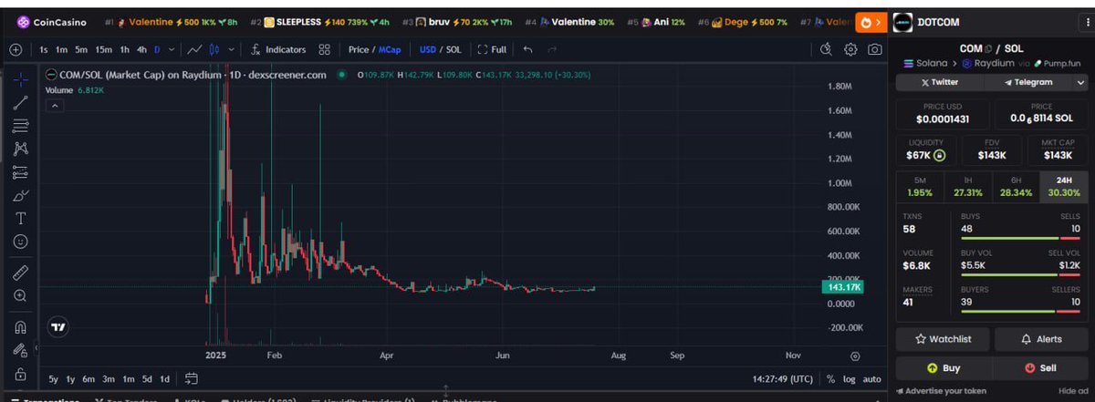Set the chart range to 6m
The image size is (1095, 402).
point(89,378)
